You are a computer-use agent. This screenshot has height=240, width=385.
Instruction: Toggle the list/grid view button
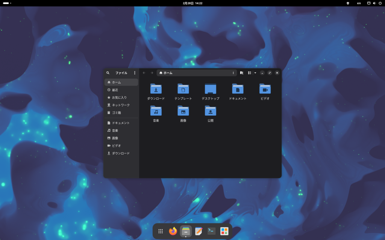250,73
